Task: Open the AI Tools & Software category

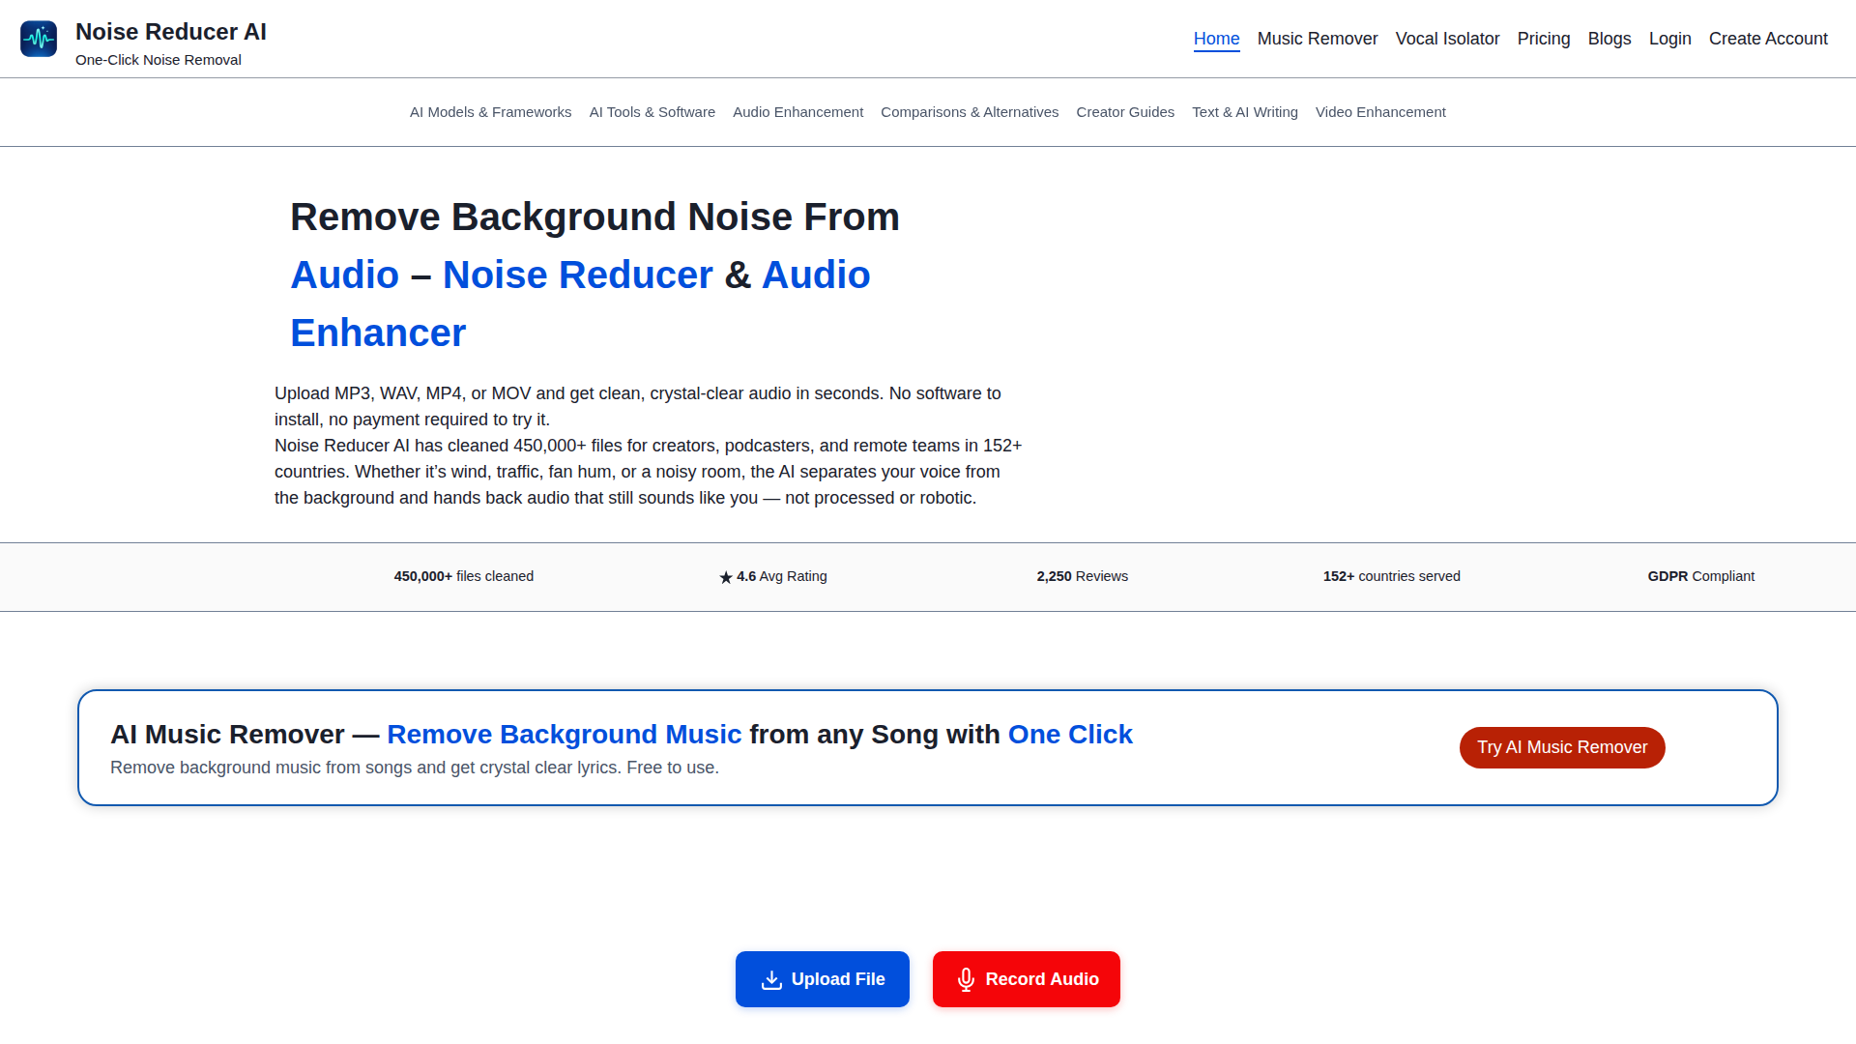Action: coord(652,112)
